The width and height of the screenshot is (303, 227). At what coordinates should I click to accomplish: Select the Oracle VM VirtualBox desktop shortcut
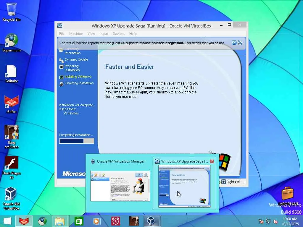click(12, 198)
